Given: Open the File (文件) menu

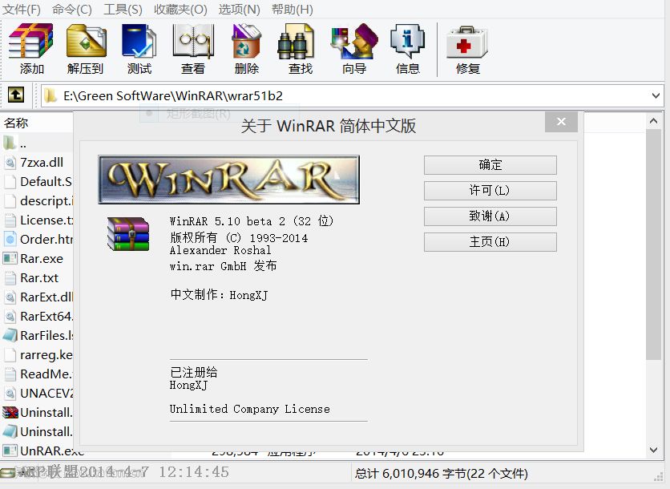Looking at the screenshot, I should click(22, 9).
